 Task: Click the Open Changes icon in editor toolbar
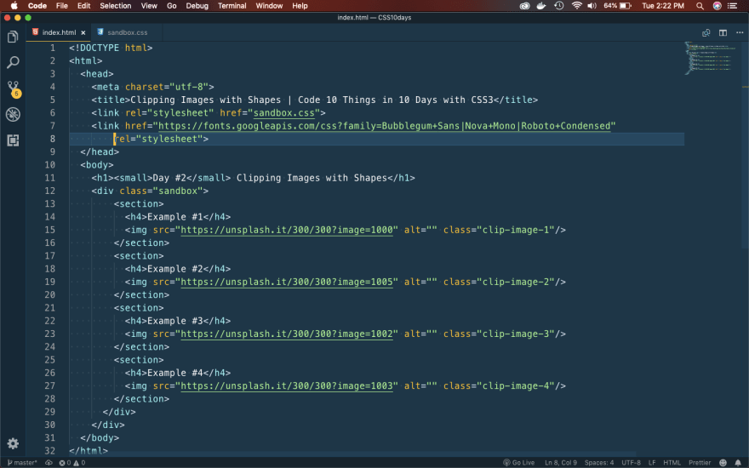tap(706, 33)
